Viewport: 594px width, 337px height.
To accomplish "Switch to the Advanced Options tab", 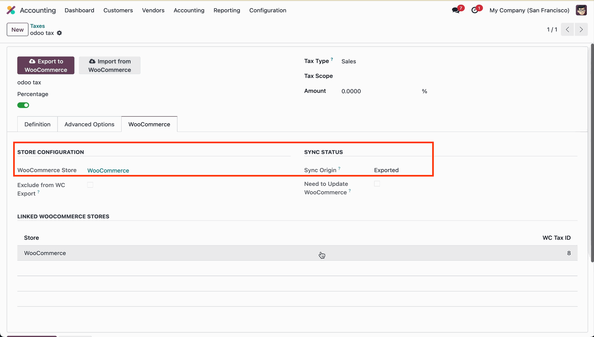I will [89, 124].
